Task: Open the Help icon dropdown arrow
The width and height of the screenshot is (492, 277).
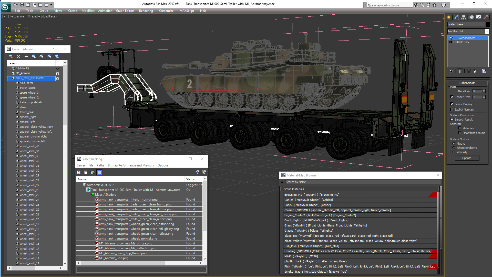Action: tap(448, 5)
